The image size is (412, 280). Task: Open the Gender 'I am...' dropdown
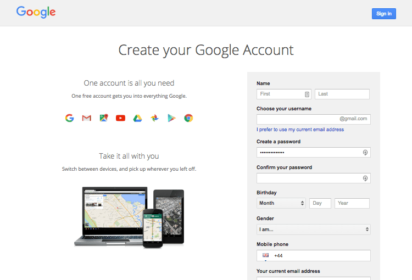pyautogui.click(x=314, y=229)
